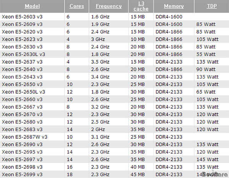Image resolution: width=229 pixels, height=178 pixels.
Task: Select the 3.5 GHz frequency cell
Action: tap(100, 62)
